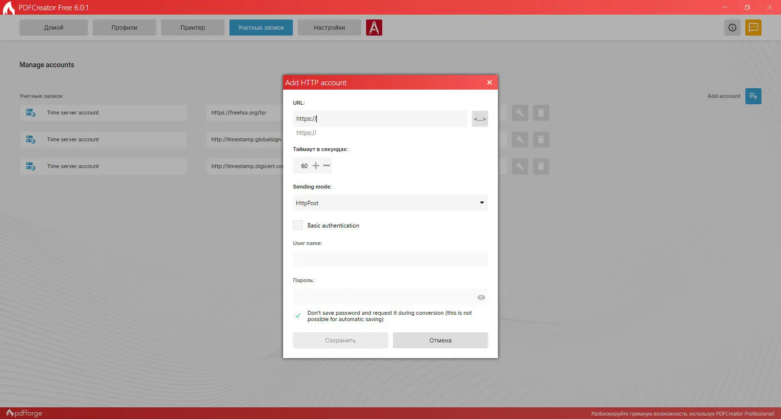Click the Add account plus icon
This screenshot has height=419, width=781.
753,96
